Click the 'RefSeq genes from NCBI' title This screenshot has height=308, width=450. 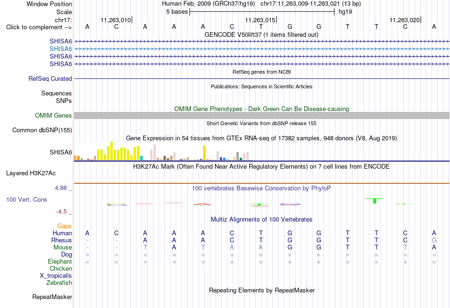tap(262, 72)
